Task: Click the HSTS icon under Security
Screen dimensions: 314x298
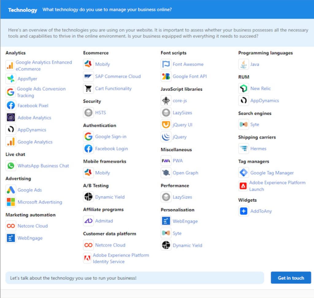Action: click(88, 112)
